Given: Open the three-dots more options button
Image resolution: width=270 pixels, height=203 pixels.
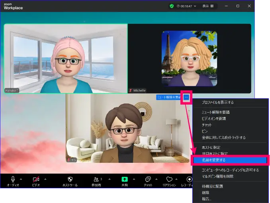Looking at the screenshot, I should point(186,97).
